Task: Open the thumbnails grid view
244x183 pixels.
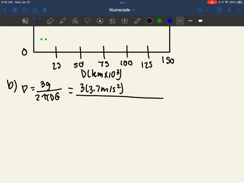Action: 15,10
